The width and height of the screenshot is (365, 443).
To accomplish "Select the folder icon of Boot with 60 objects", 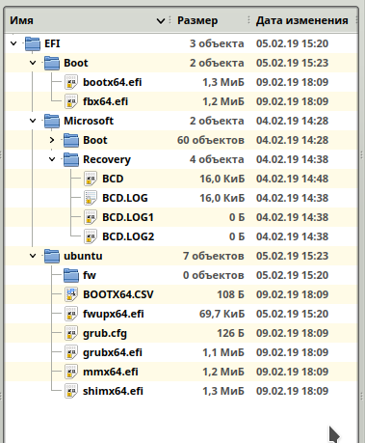I will coord(71,140).
